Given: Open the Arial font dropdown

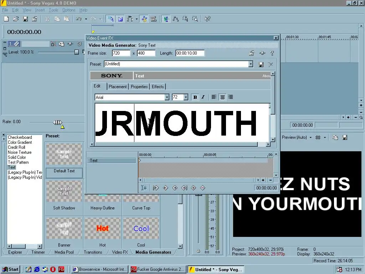Looking at the screenshot, I should [x=167, y=97].
